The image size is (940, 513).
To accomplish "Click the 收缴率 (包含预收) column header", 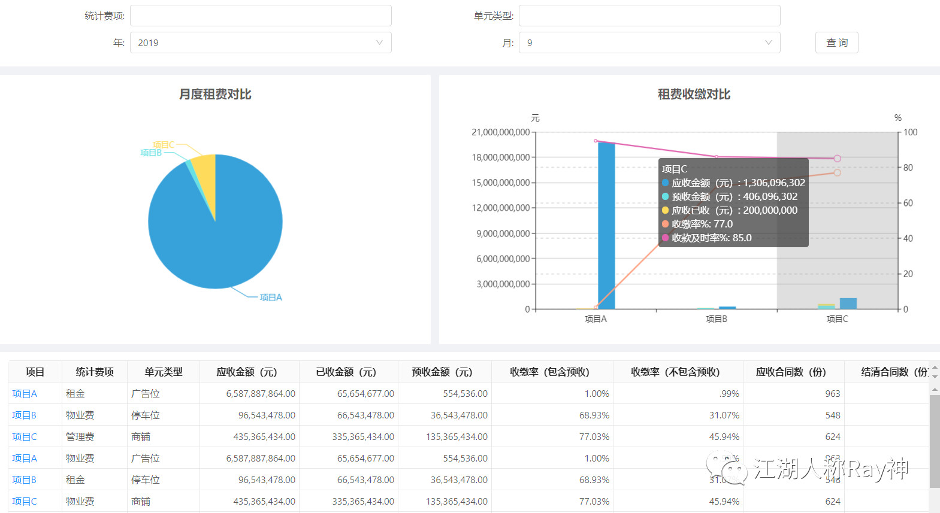I will pos(551,372).
